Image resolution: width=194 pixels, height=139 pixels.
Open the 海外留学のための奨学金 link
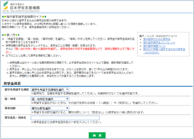point(156,39)
